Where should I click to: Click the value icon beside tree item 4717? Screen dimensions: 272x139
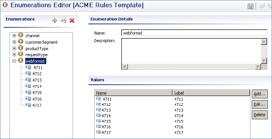28,105
